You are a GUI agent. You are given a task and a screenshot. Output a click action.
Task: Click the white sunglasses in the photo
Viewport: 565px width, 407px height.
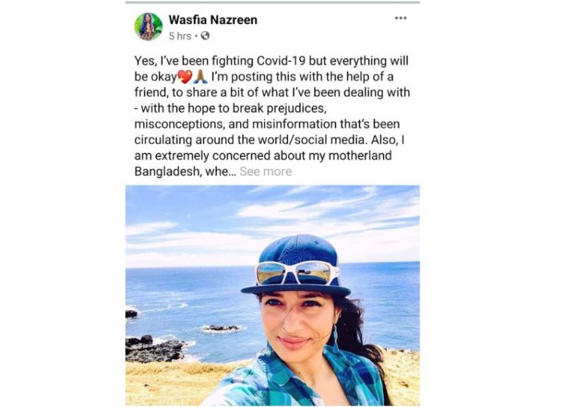point(297,272)
